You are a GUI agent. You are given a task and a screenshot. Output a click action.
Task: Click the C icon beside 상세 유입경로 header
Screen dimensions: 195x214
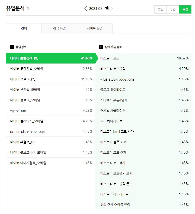101,47
